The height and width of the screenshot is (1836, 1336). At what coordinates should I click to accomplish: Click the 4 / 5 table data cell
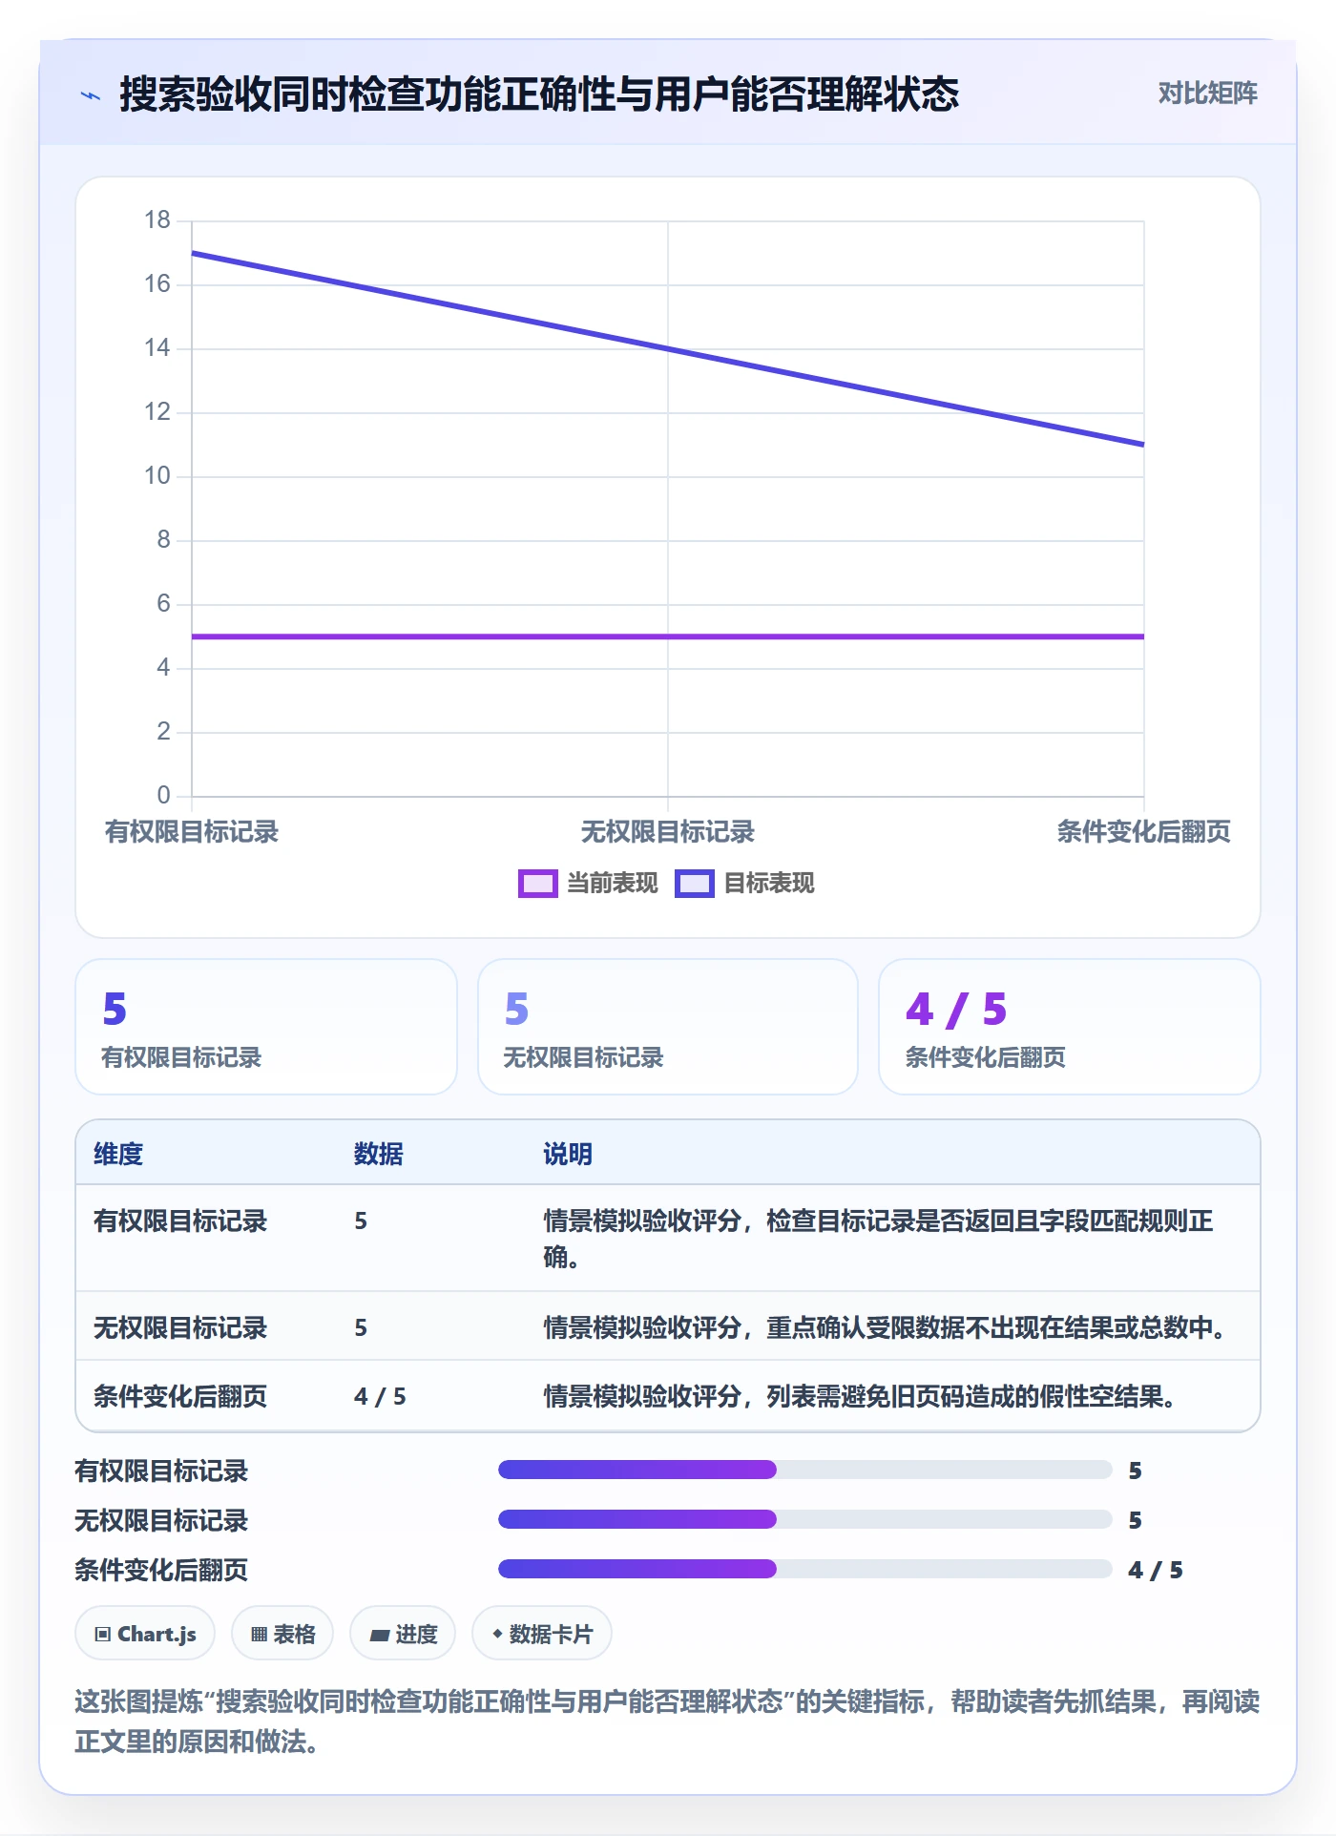tap(380, 1396)
